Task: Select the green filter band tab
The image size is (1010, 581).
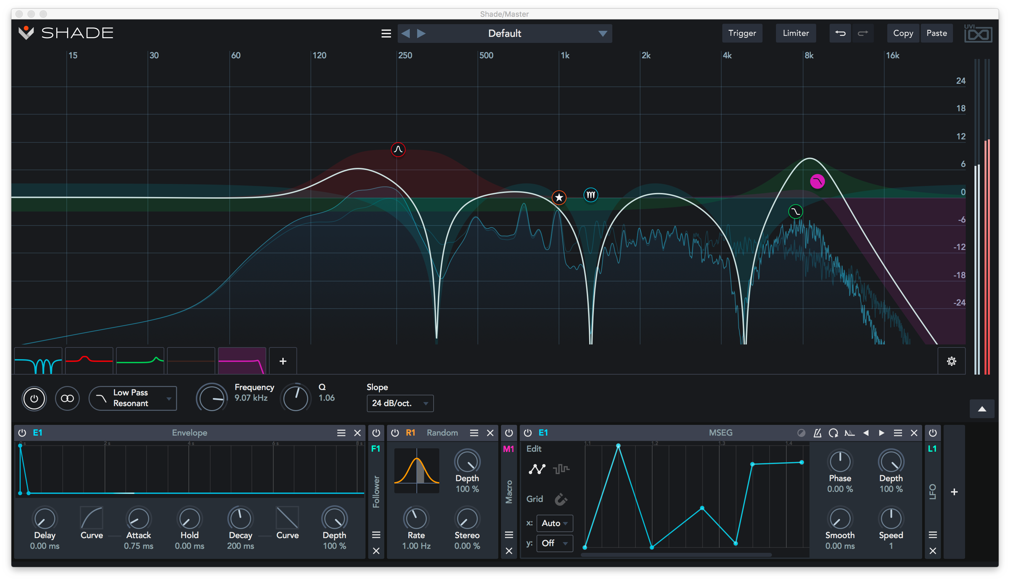Action: click(x=140, y=361)
